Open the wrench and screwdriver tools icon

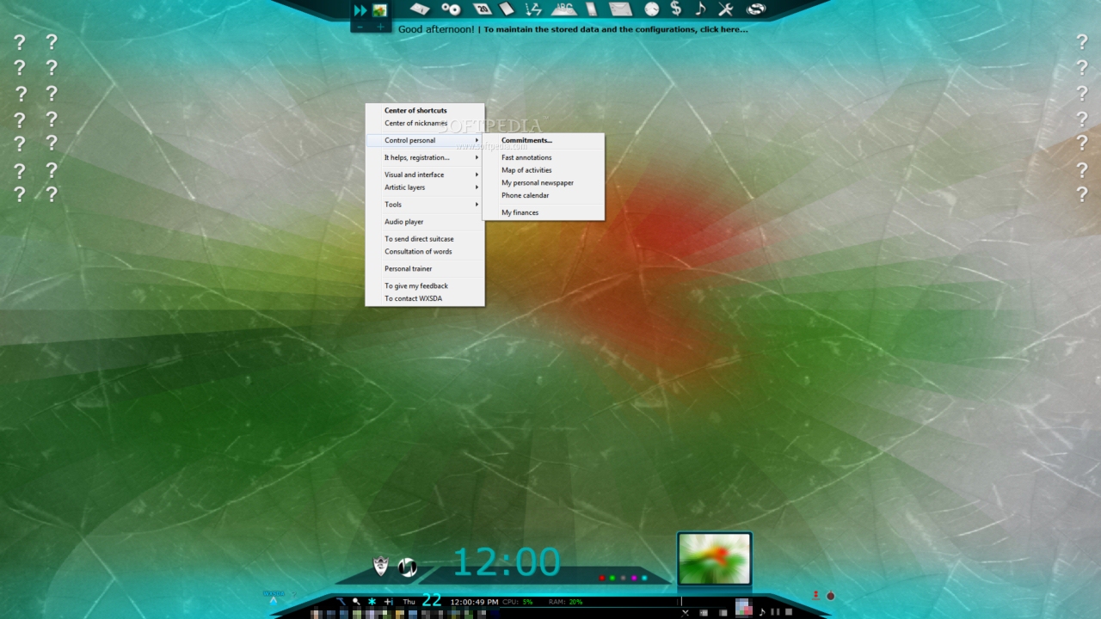pos(725,9)
